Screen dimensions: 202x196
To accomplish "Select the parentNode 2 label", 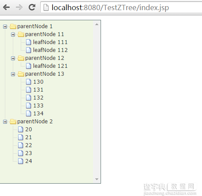I will pyautogui.click(x=35, y=122).
